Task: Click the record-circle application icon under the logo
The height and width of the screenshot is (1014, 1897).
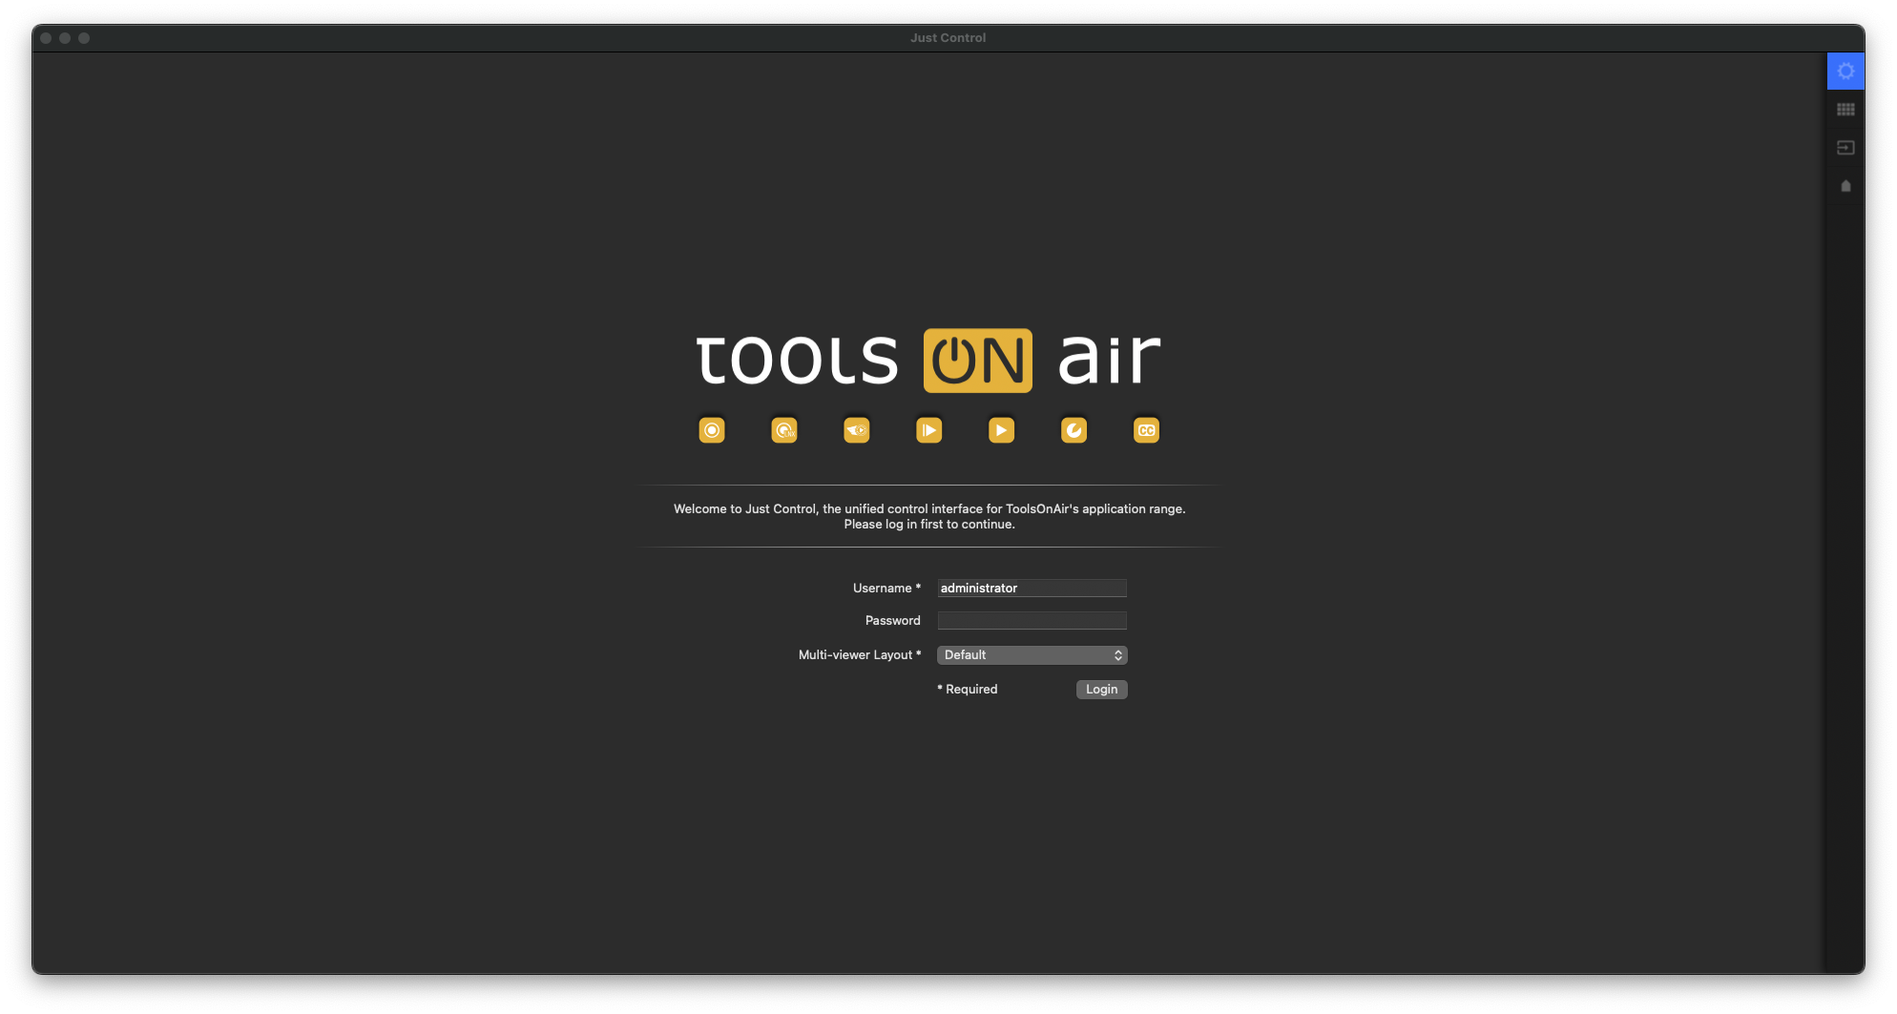Action: tap(712, 430)
